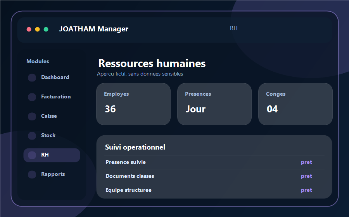Click the red window dot
This screenshot has width=349, height=217.
[x=29, y=29]
